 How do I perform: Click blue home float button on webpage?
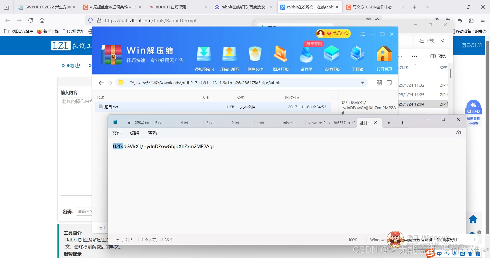pyautogui.click(x=473, y=220)
